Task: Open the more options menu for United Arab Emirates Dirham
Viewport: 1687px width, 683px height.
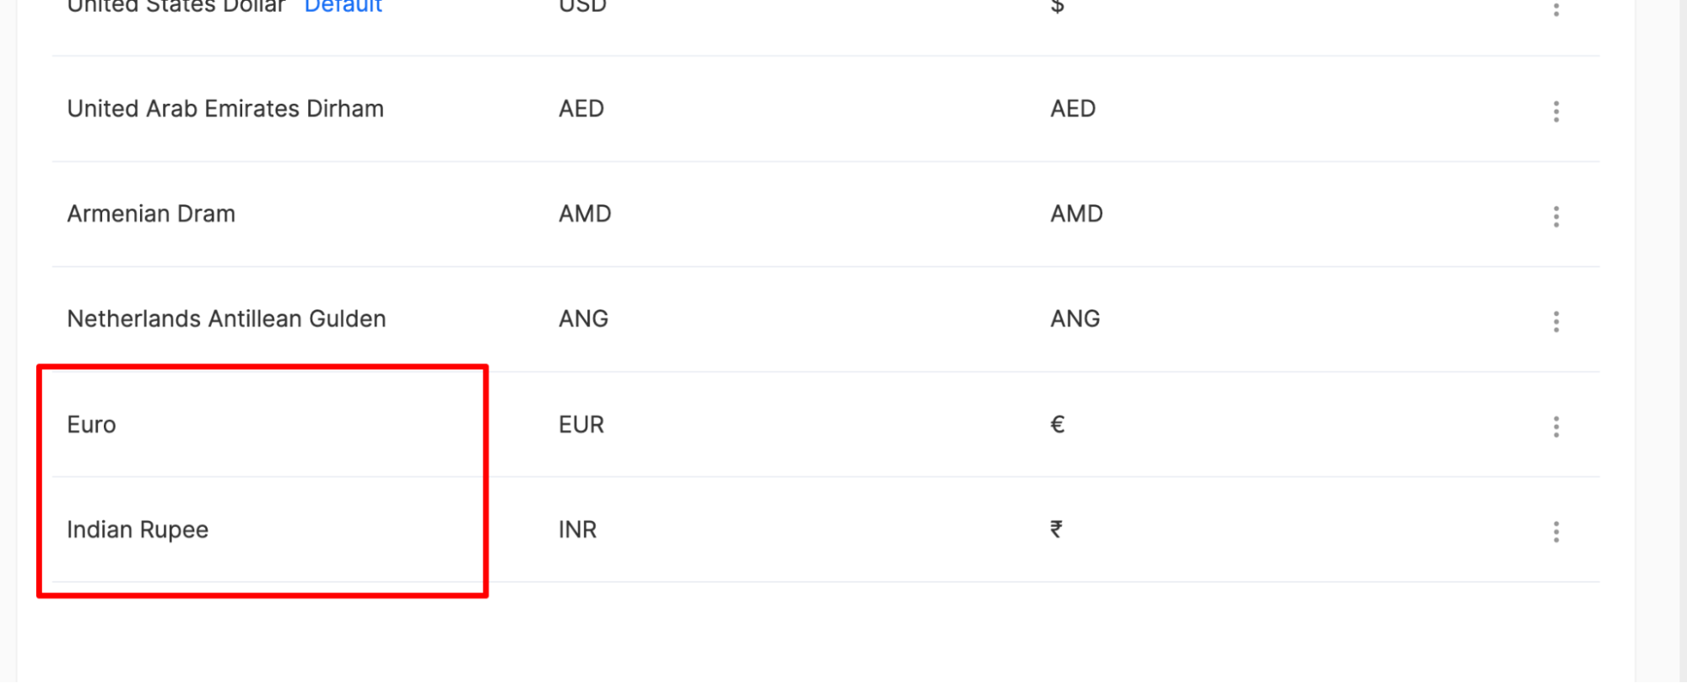Action: tap(1556, 111)
